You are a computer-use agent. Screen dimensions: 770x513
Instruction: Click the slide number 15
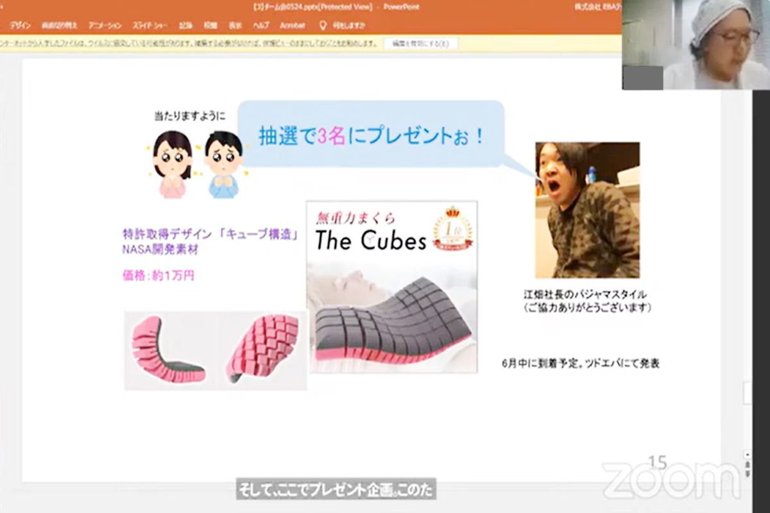pyautogui.click(x=658, y=462)
